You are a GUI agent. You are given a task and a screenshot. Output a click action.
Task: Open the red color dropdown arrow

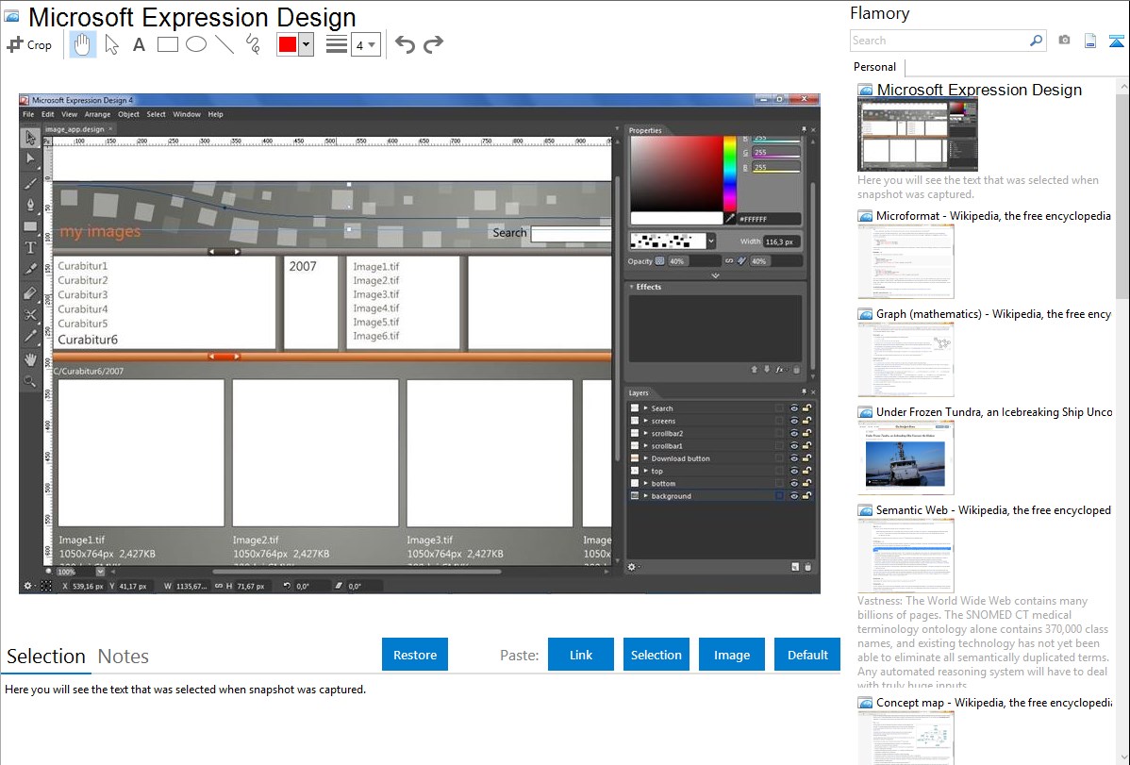[306, 44]
